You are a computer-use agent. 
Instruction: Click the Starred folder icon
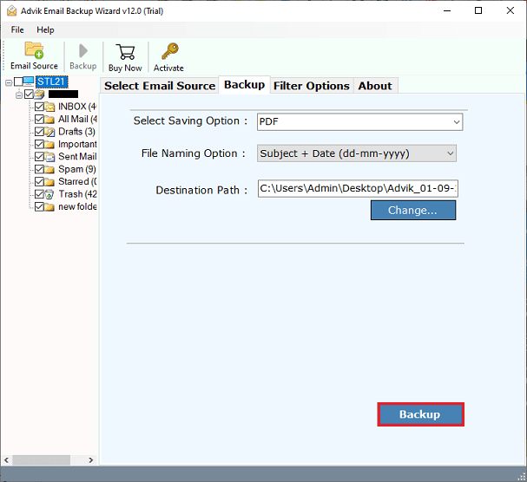click(49, 181)
